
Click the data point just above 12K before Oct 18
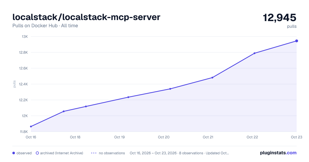pyautogui.click(x=64, y=111)
